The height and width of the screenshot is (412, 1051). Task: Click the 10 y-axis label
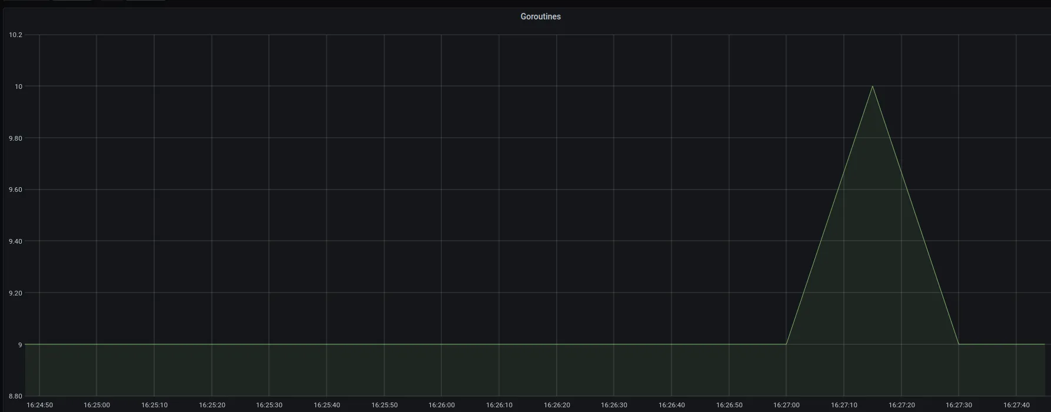[x=19, y=87]
